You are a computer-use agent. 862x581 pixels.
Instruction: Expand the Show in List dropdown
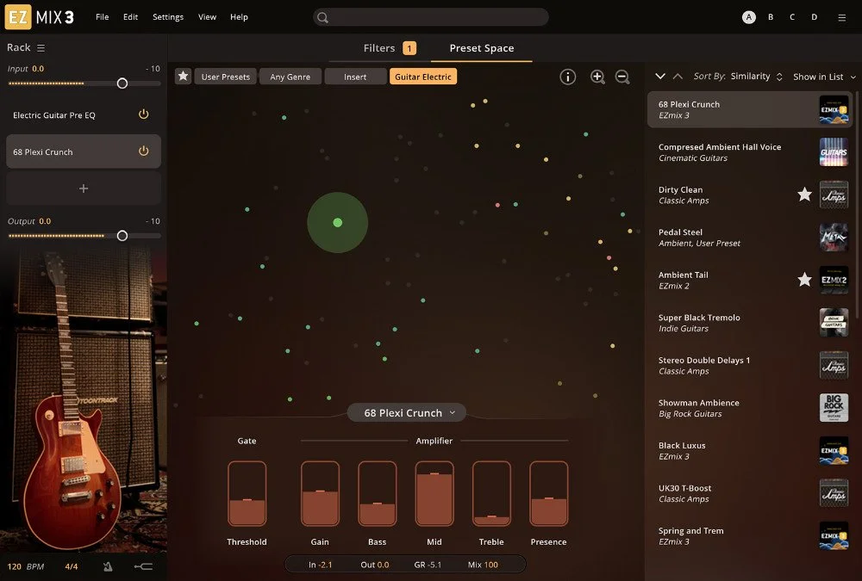pyautogui.click(x=822, y=76)
